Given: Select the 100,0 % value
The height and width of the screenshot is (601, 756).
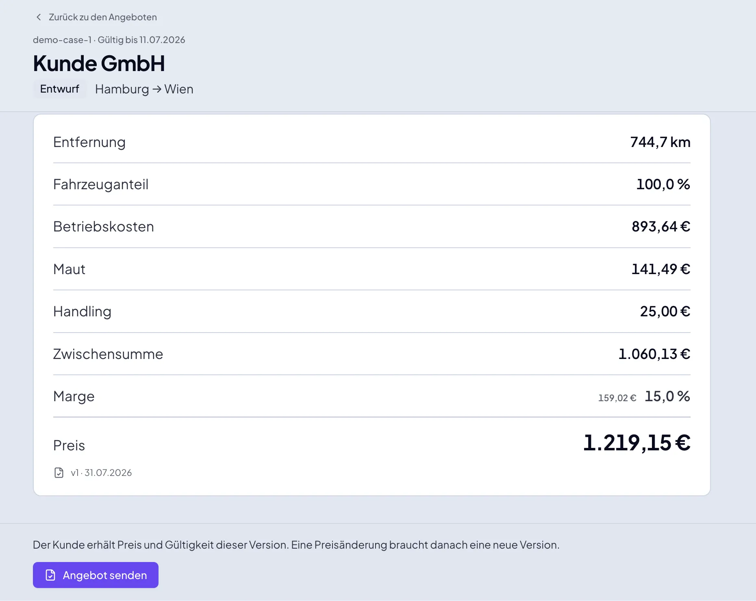Looking at the screenshot, I should coord(663,184).
